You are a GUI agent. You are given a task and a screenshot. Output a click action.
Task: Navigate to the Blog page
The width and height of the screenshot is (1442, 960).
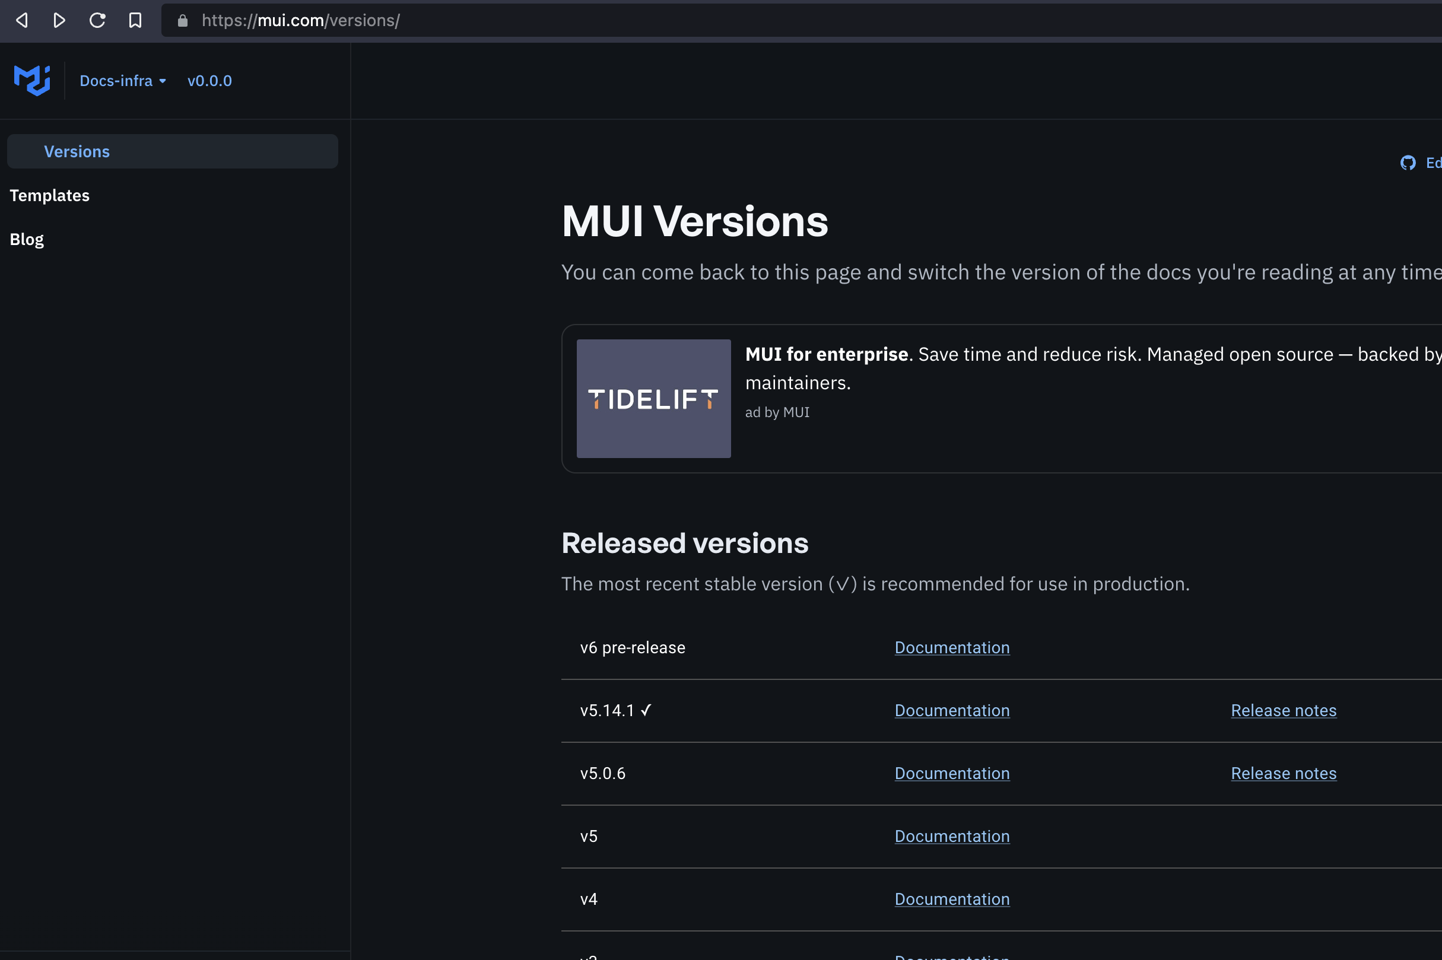(x=26, y=239)
